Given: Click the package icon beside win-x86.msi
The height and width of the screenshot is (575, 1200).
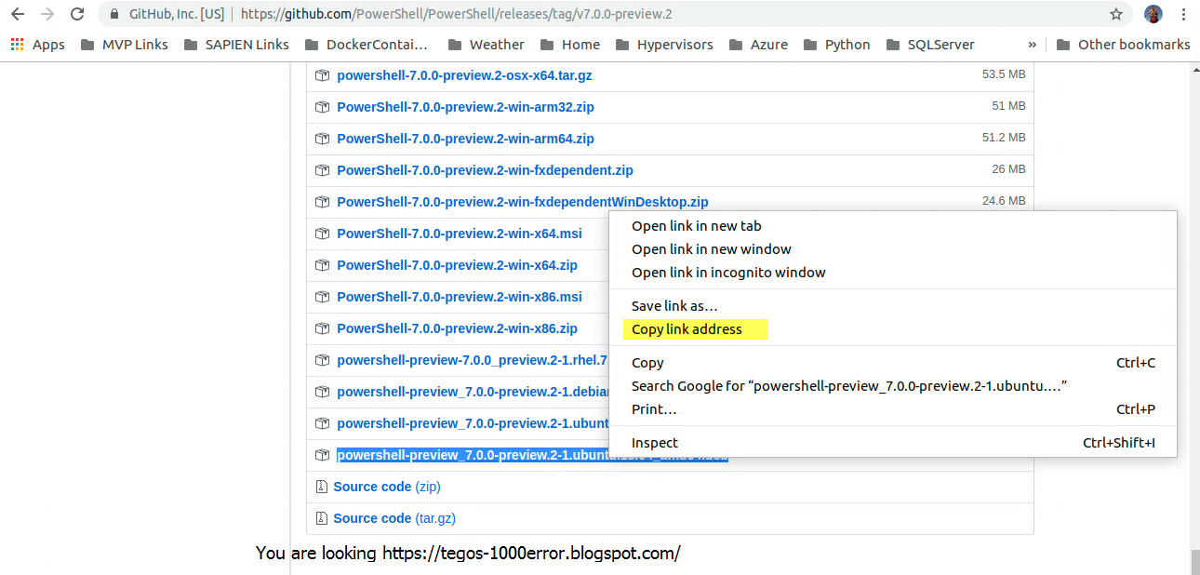Looking at the screenshot, I should click(322, 297).
